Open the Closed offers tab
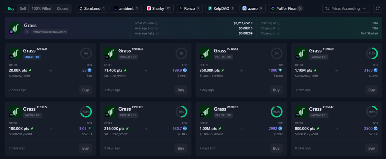This screenshot has height=159, width=386. pos(62,9)
